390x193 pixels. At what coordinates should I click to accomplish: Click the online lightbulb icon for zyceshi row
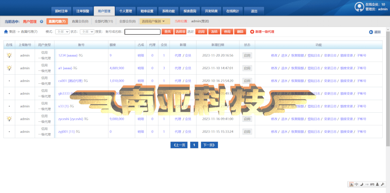coord(9,119)
